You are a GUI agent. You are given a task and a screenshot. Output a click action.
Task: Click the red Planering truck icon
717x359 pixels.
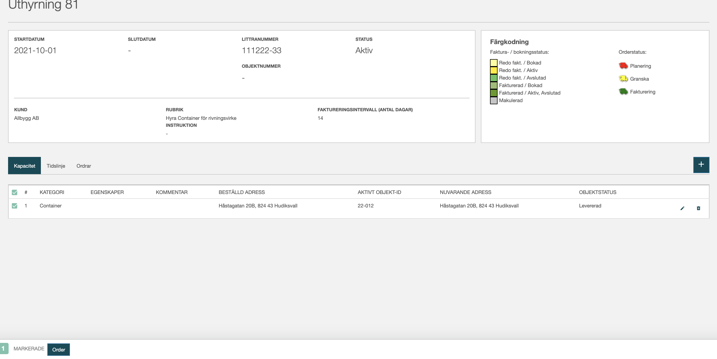pos(623,66)
